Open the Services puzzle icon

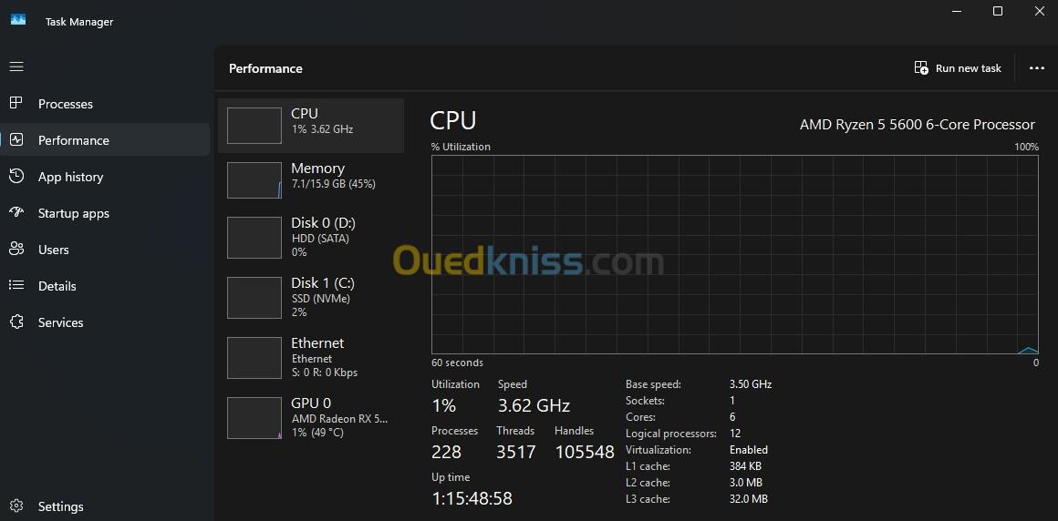[x=16, y=322]
